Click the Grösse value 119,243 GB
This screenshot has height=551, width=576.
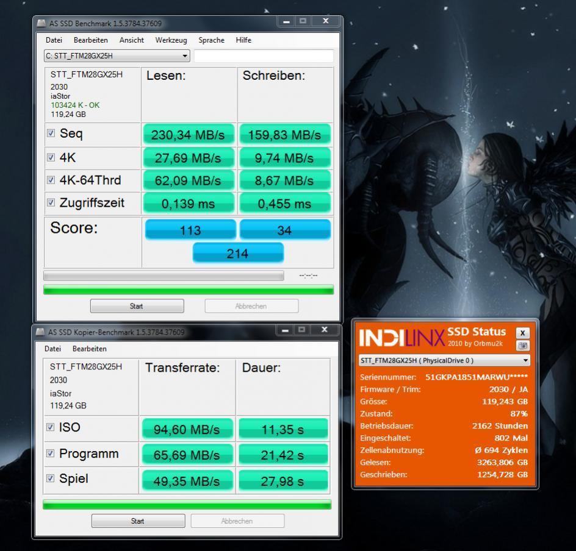pos(505,401)
